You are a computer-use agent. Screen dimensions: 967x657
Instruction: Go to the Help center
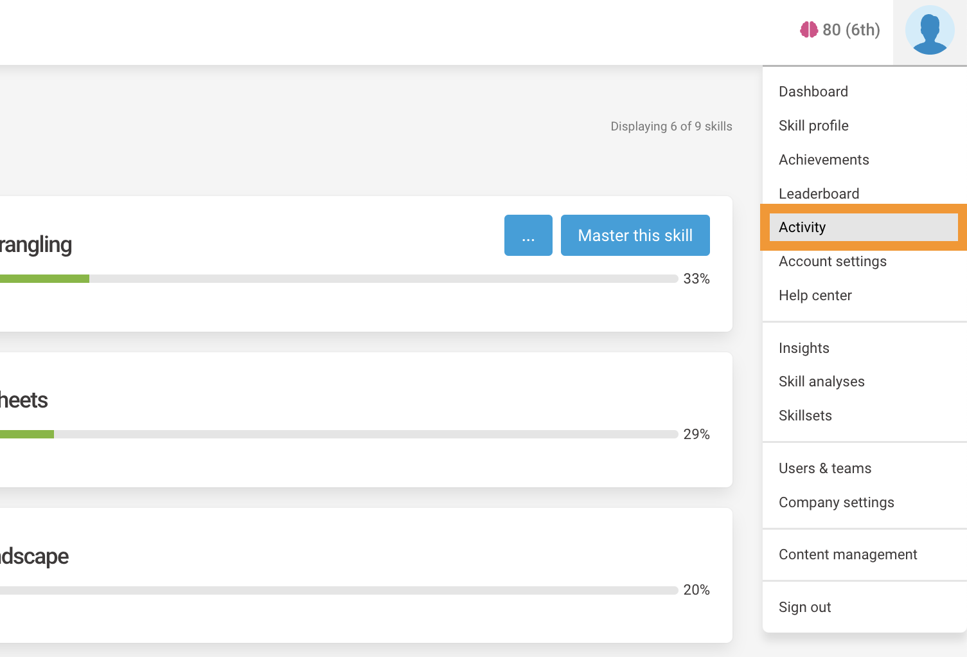815,295
